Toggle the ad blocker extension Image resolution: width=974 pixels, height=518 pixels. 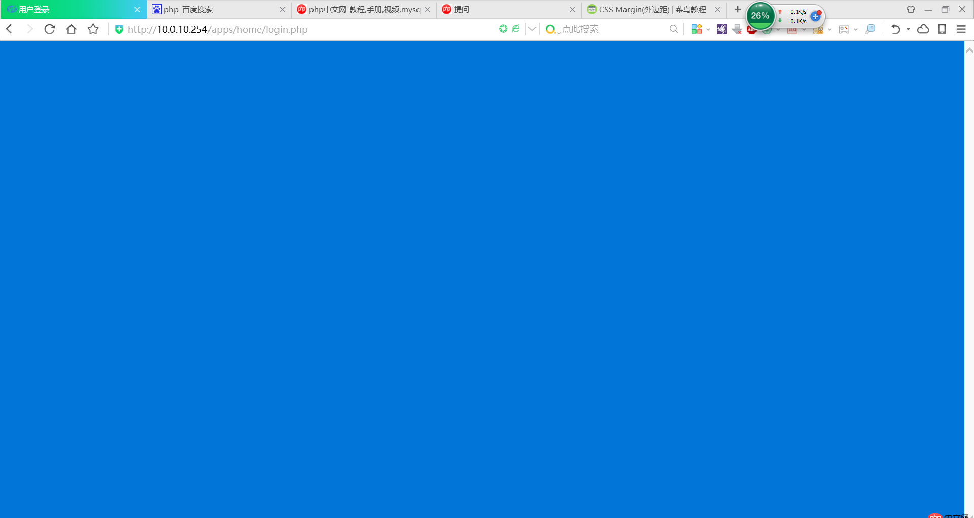point(752,29)
